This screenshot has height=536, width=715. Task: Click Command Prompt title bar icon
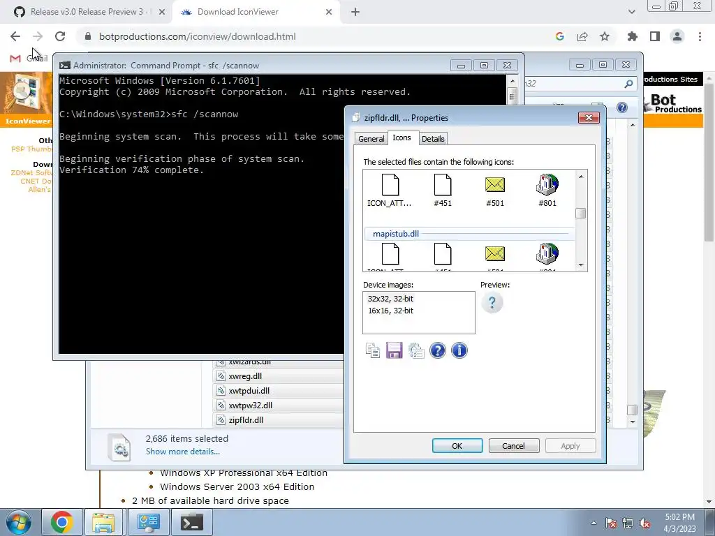pos(65,66)
